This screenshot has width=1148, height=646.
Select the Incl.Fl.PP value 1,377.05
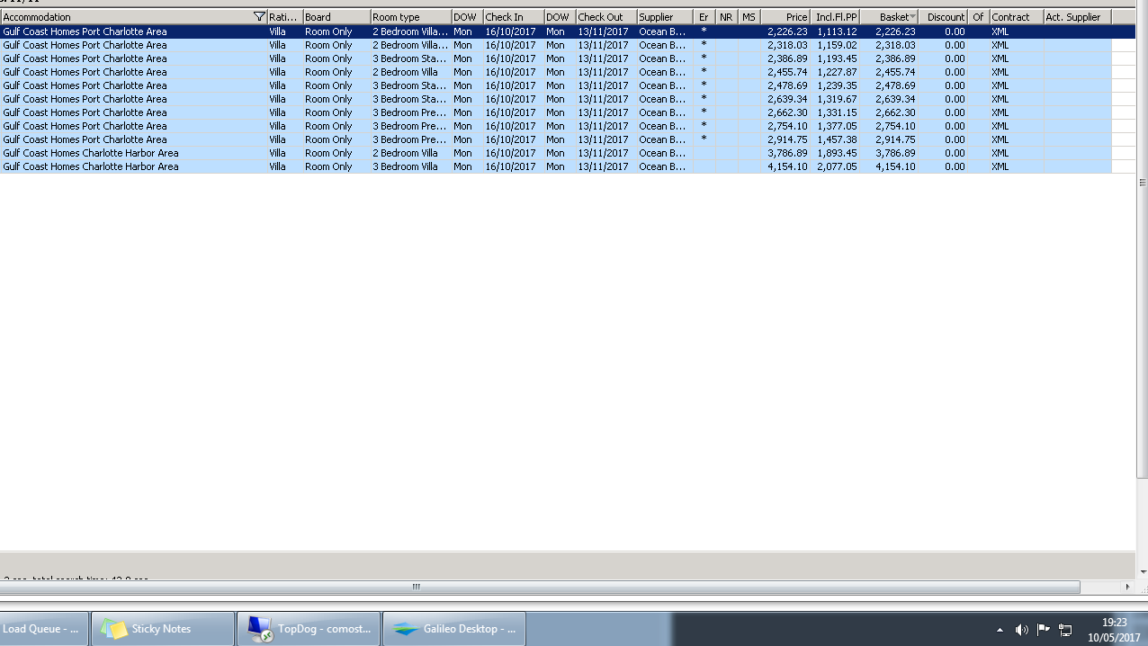(837, 126)
